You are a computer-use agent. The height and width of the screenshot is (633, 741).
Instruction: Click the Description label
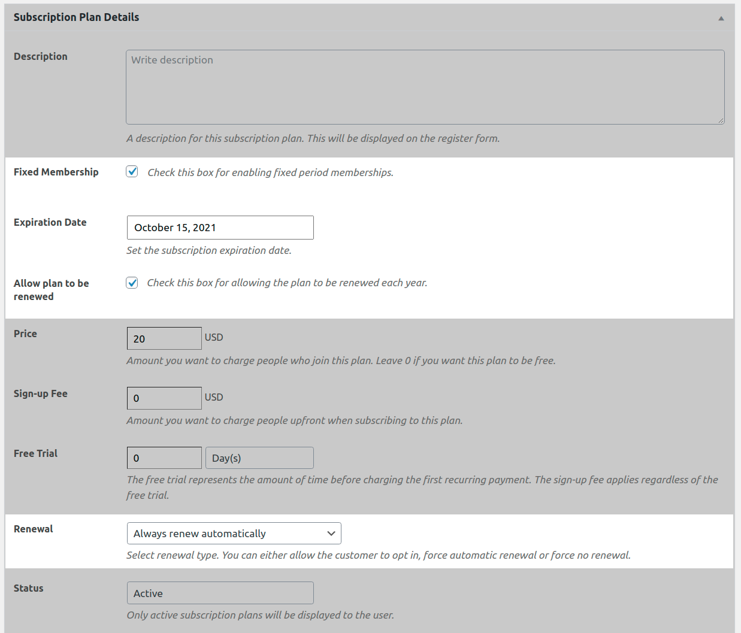point(41,56)
